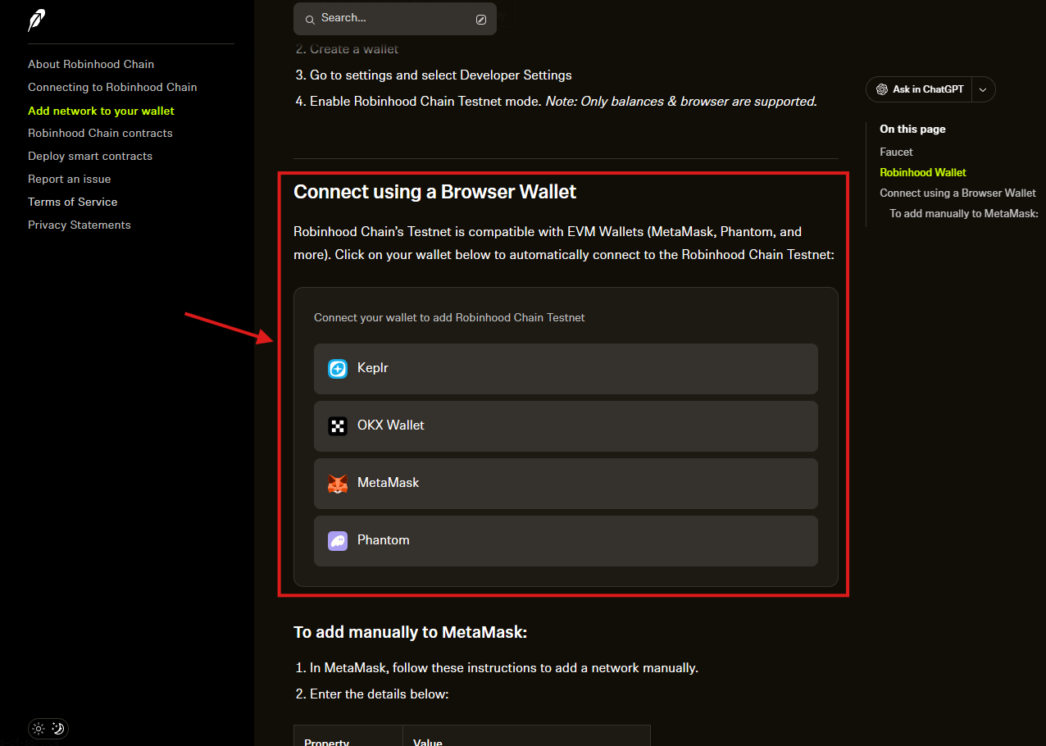The height and width of the screenshot is (746, 1046).
Task: Expand the Ask in ChatGPT dropdown arrow
Action: [983, 89]
